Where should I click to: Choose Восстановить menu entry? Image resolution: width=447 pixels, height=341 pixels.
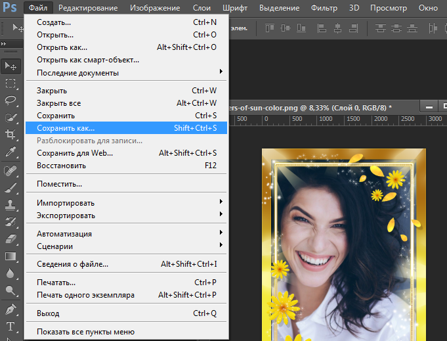(126, 166)
